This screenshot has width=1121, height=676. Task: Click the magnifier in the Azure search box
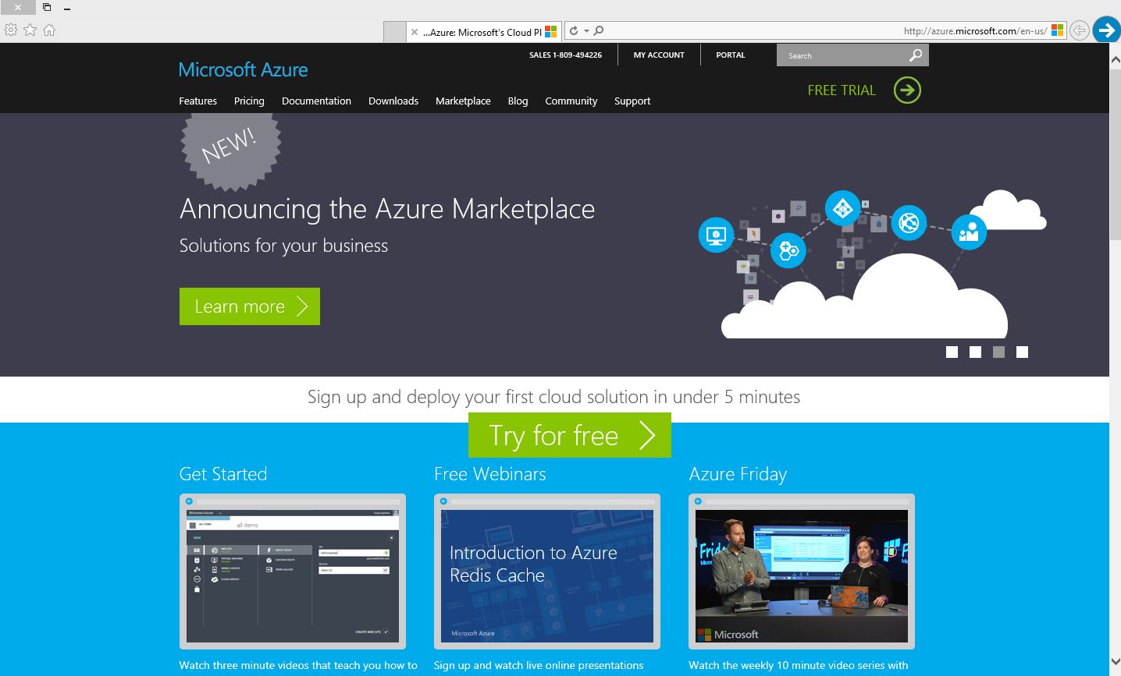915,55
